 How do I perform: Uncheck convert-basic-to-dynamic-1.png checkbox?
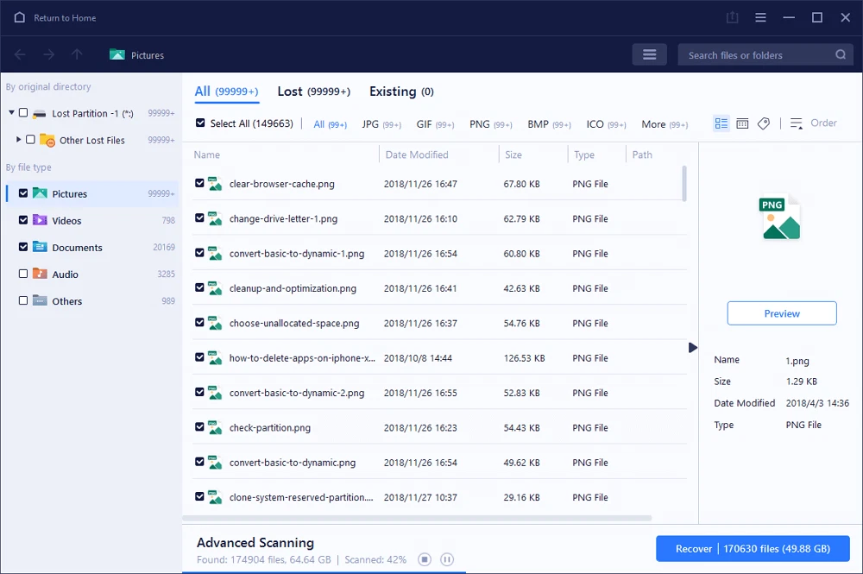[200, 253]
